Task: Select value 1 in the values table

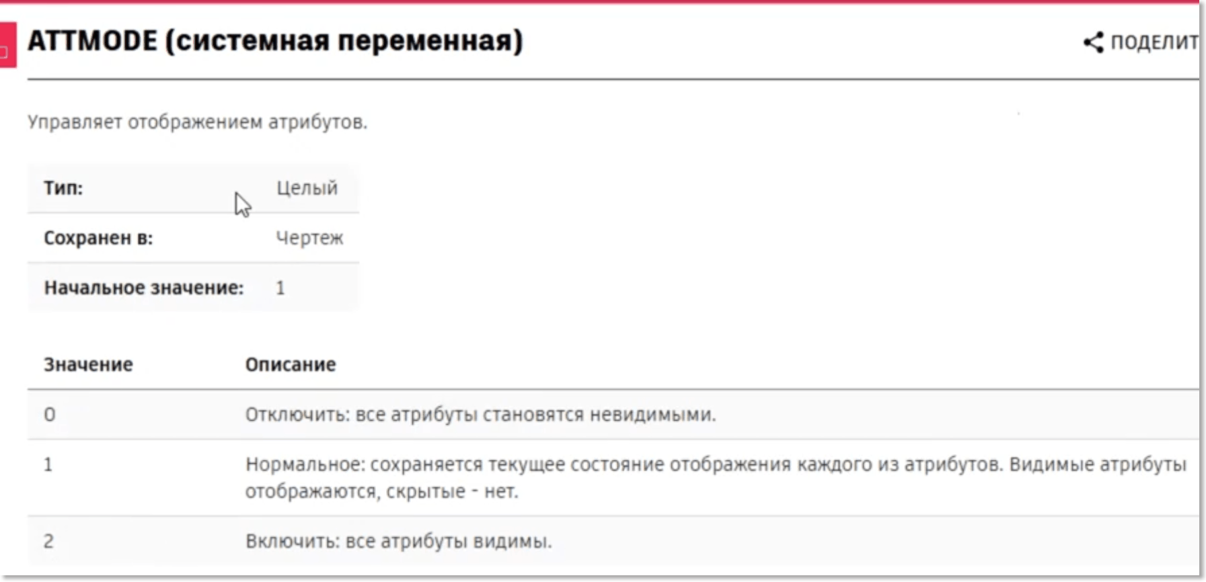Action: (x=48, y=464)
